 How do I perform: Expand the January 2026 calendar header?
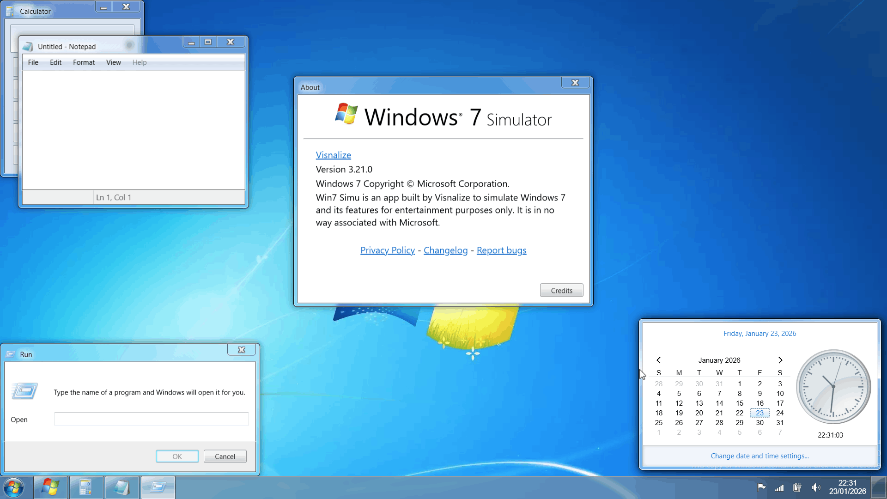(719, 360)
